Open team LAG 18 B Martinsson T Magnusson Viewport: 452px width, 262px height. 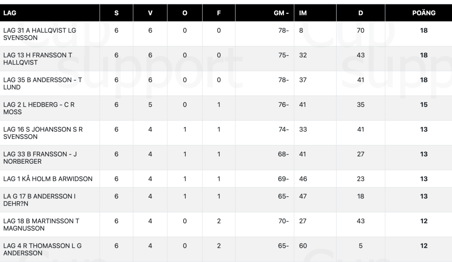41,225
